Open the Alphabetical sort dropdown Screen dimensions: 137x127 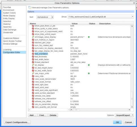[45, 17]
